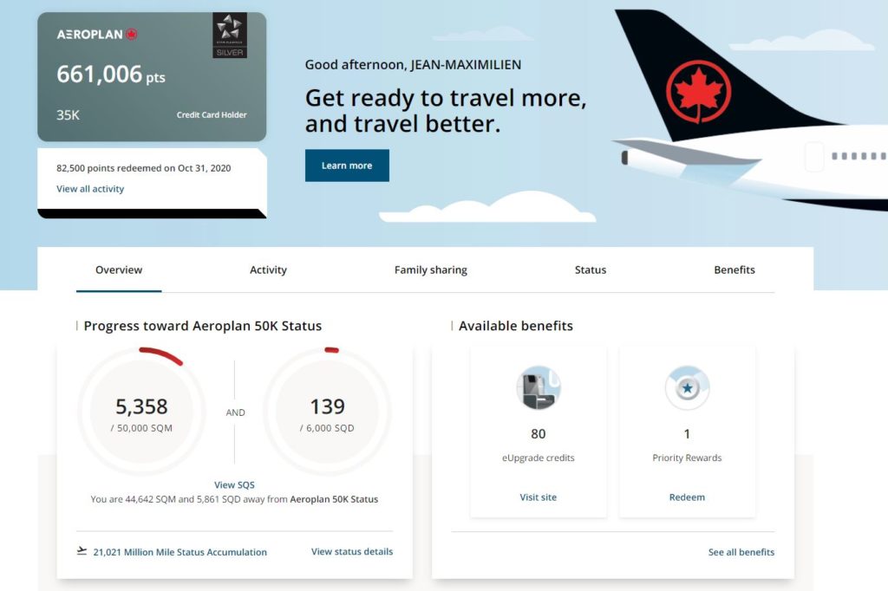Select the Status tab

click(590, 270)
